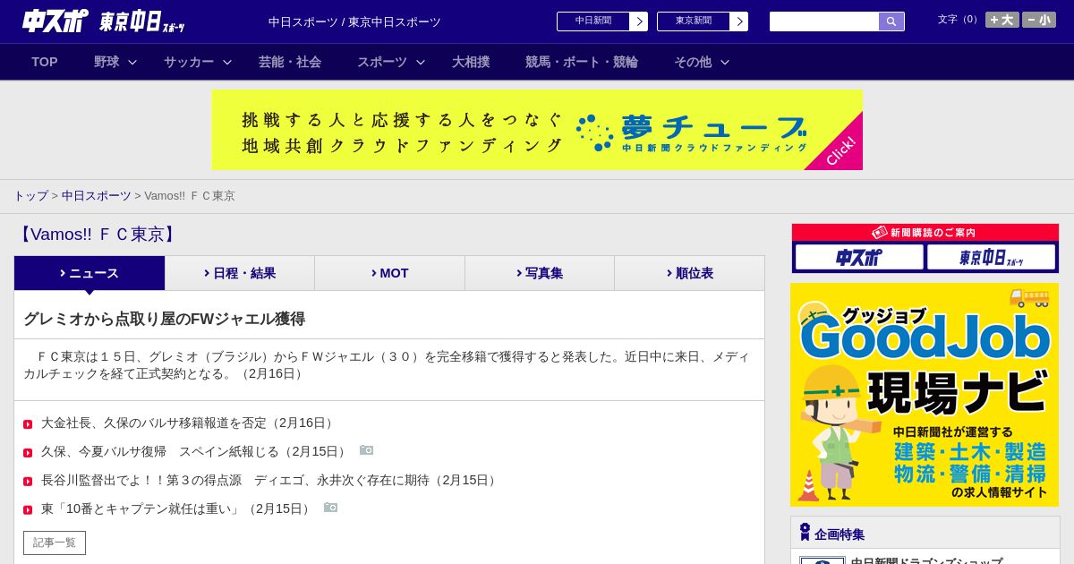Click 中日スポーツ breadcrumb link
Screen dimensions: 1074x564
click(x=97, y=196)
